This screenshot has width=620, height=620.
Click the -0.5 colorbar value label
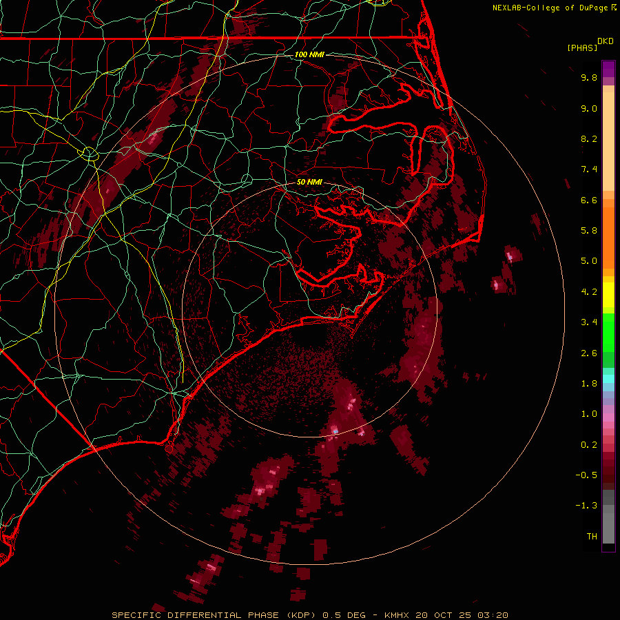coord(586,475)
